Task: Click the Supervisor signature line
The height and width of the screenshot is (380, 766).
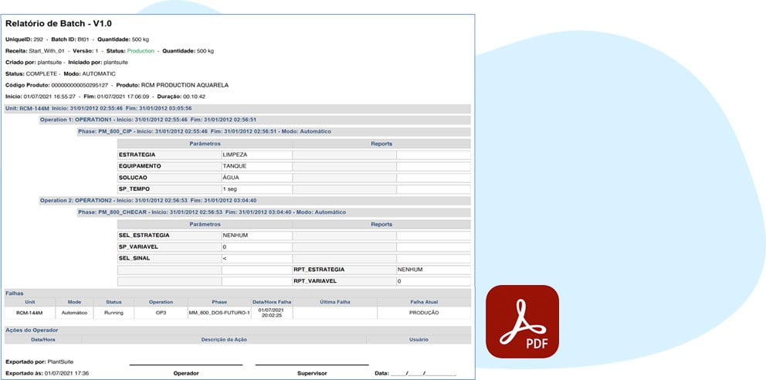Action: (312, 364)
